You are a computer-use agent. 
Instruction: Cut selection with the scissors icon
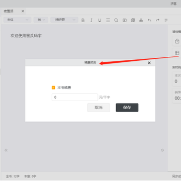click(141, 20)
